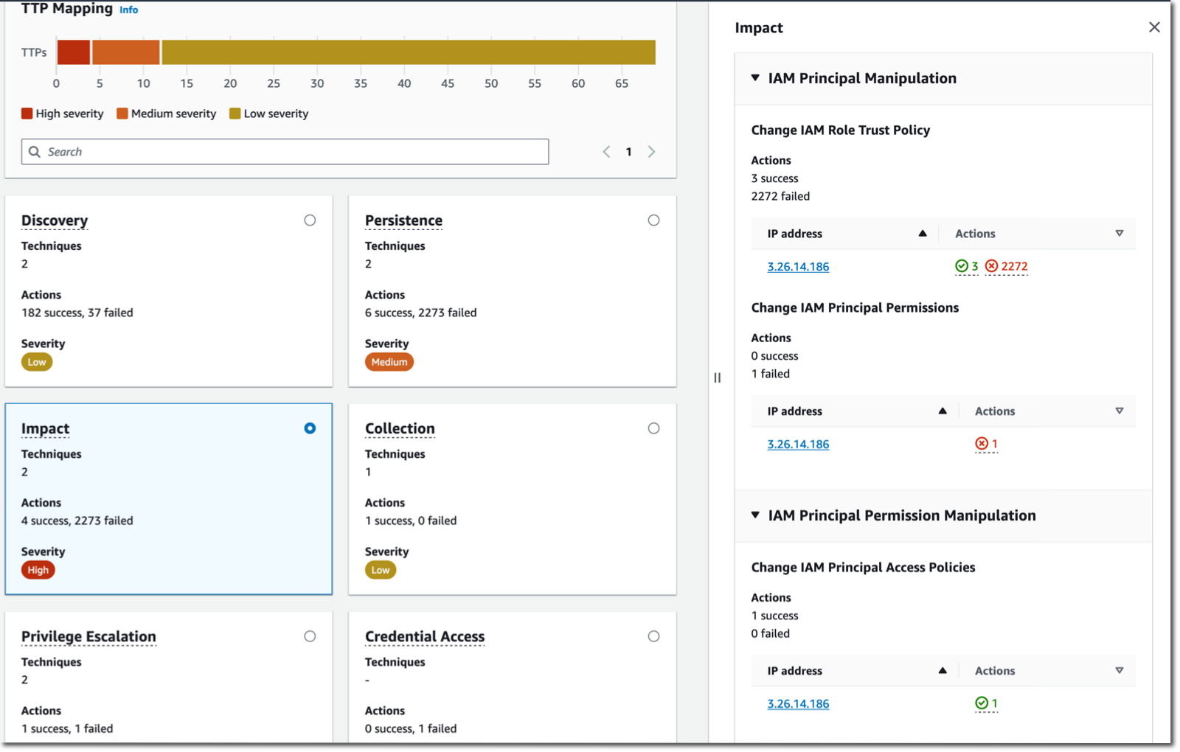Click the Low severity badge in Collection card
The width and height of the screenshot is (1180, 752).
tap(381, 570)
